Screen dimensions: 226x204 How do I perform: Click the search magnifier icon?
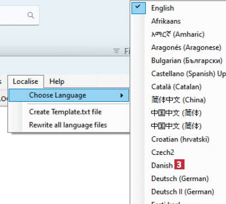(x=31, y=15)
